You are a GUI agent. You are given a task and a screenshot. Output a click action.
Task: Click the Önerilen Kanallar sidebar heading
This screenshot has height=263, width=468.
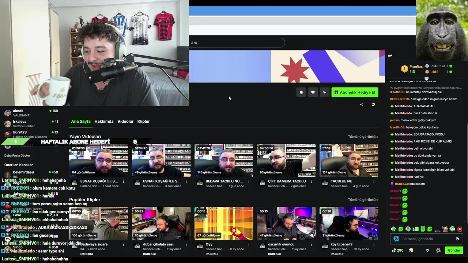(18, 165)
